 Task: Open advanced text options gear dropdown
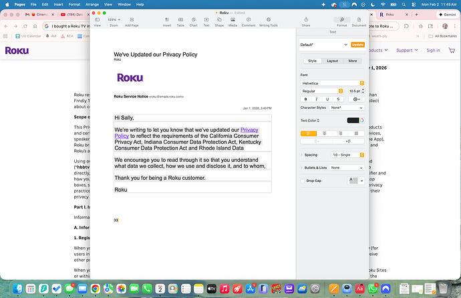point(356,100)
